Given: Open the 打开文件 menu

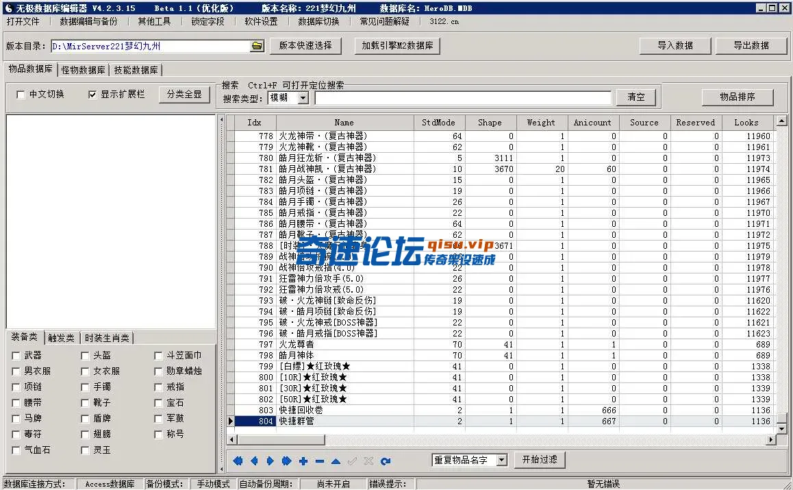Looking at the screenshot, I should (x=23, y=21).
